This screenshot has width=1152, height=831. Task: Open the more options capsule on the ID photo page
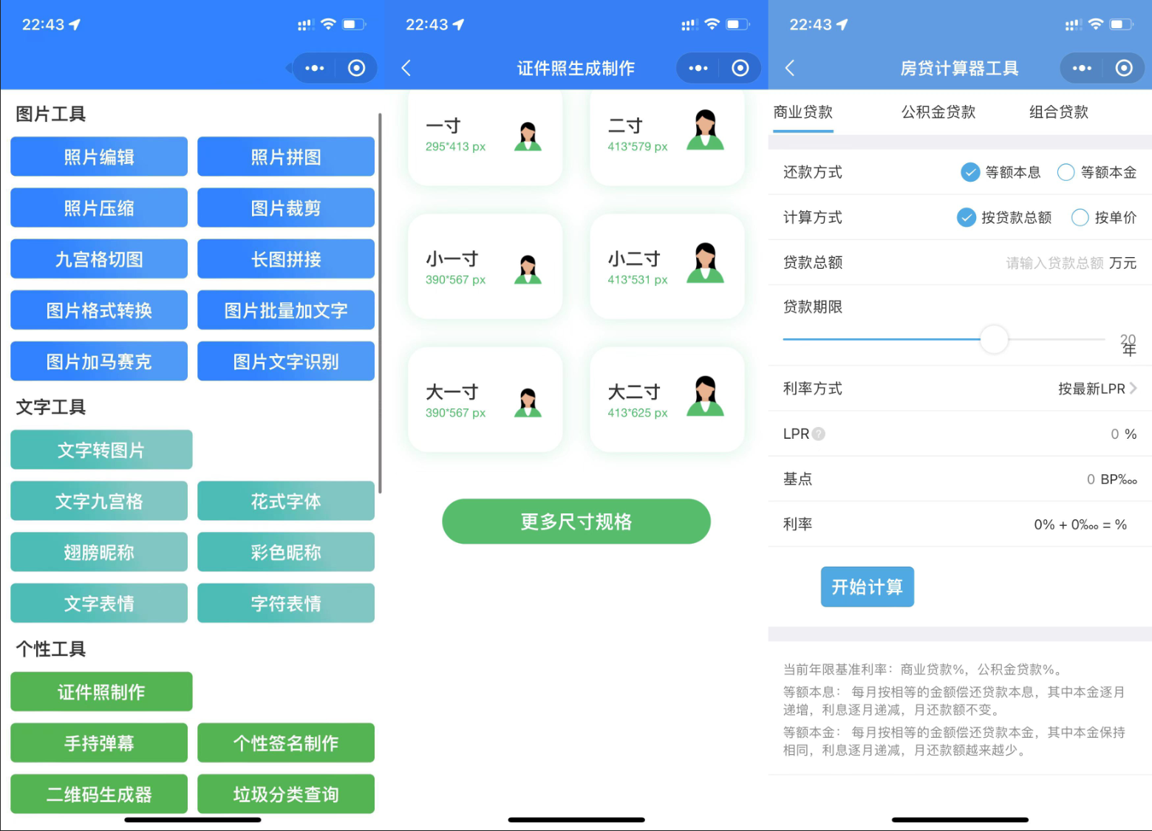pyautogui.click(x=697, y=67)
